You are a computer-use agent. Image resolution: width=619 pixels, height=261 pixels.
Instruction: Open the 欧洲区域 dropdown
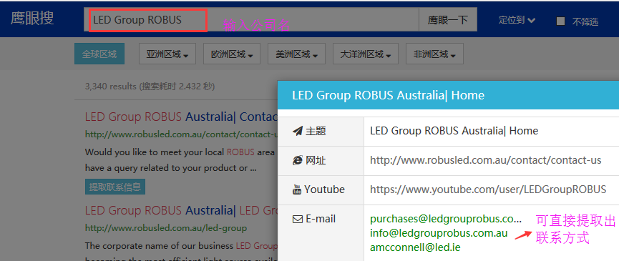232,54
